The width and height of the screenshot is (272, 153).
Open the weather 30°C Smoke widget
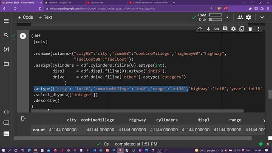205,150
